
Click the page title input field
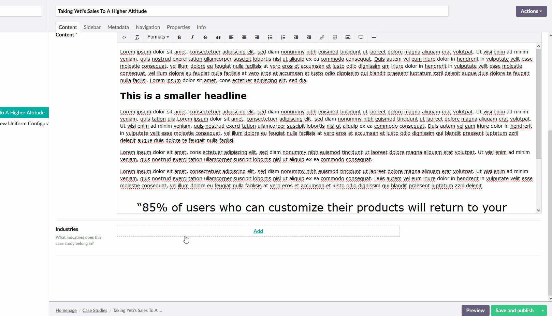[252, 11]
